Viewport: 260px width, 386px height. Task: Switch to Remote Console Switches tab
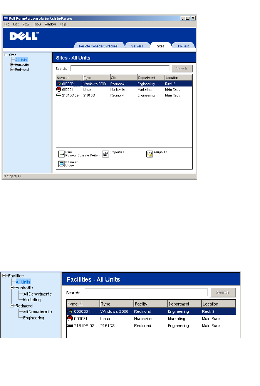point(98,46)
